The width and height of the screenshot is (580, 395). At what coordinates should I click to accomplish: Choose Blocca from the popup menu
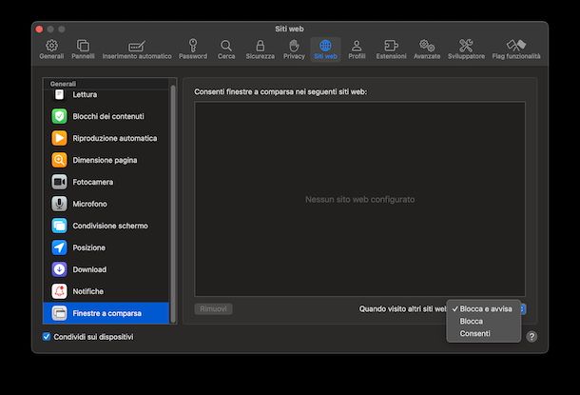coord(472,322)
